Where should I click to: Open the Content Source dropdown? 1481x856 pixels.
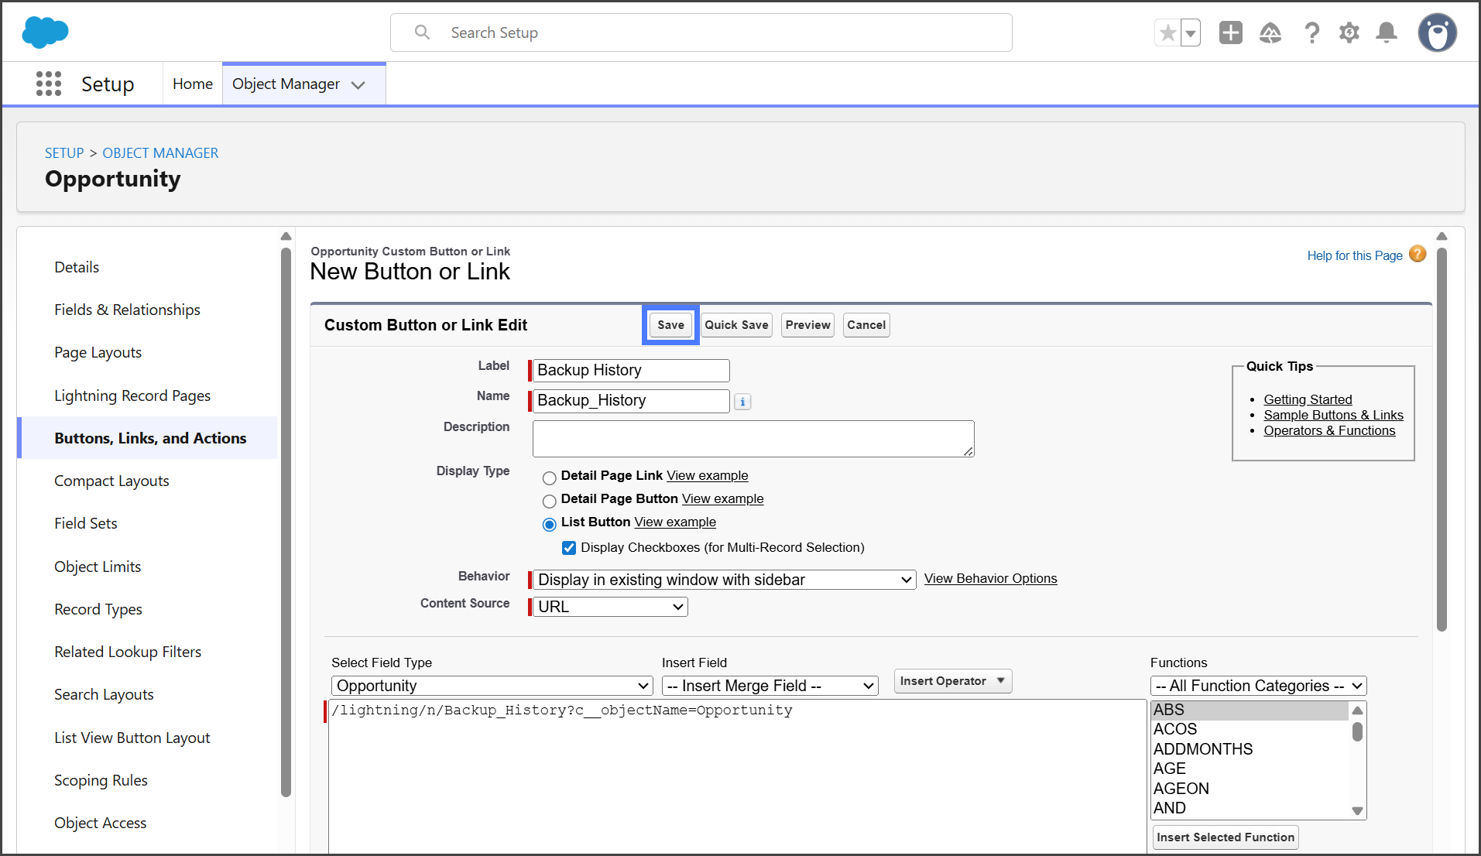click(x=610, y=607)
